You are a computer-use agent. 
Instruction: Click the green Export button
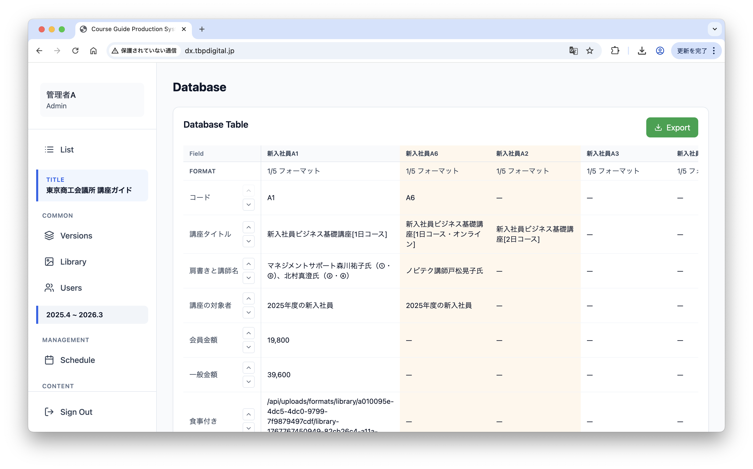[x=672, y=127]
